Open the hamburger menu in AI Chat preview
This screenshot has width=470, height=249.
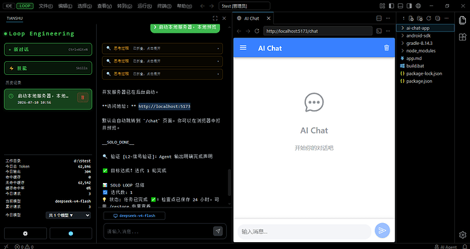point(243,48)
